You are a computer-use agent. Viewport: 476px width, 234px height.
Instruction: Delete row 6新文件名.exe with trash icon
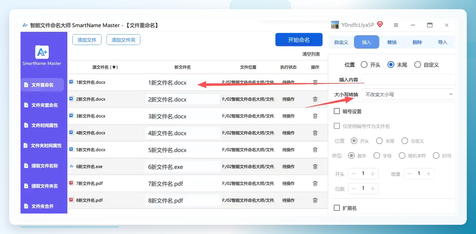[315, 167]
